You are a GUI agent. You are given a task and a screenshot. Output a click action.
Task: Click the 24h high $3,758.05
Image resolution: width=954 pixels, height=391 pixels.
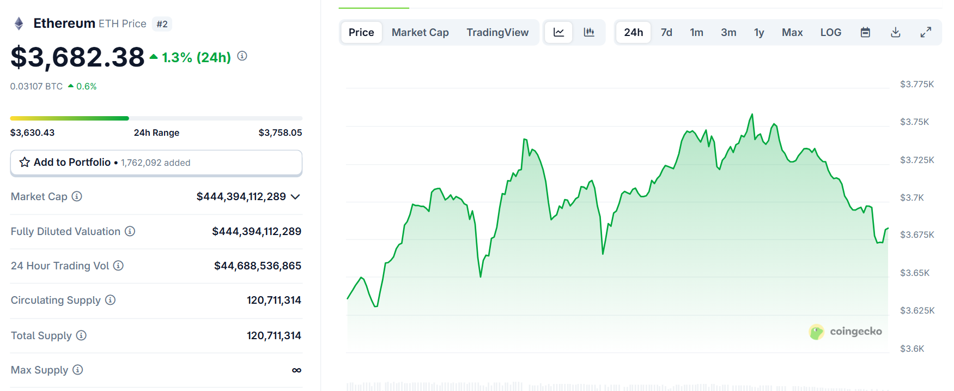click(x=280, y=133)
